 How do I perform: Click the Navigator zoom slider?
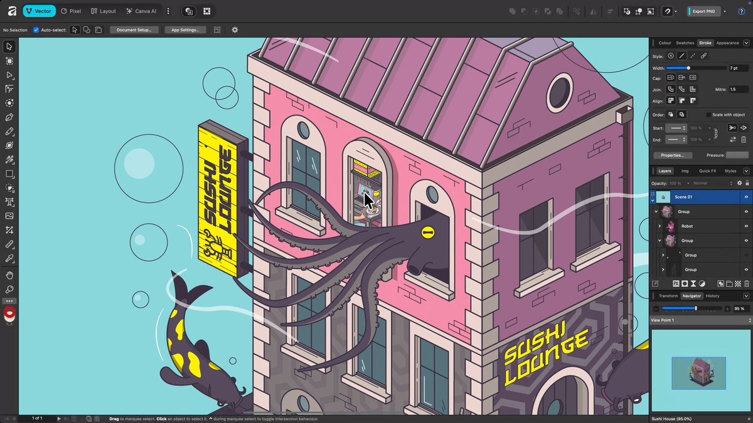point(692,308)
